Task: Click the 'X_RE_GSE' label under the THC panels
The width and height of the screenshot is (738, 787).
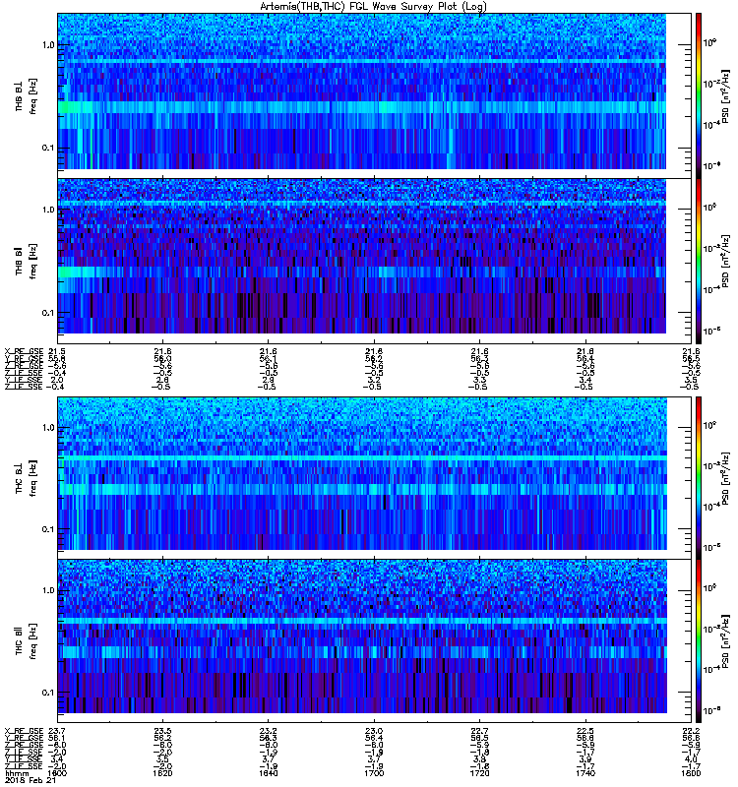Action: [24, 731]
